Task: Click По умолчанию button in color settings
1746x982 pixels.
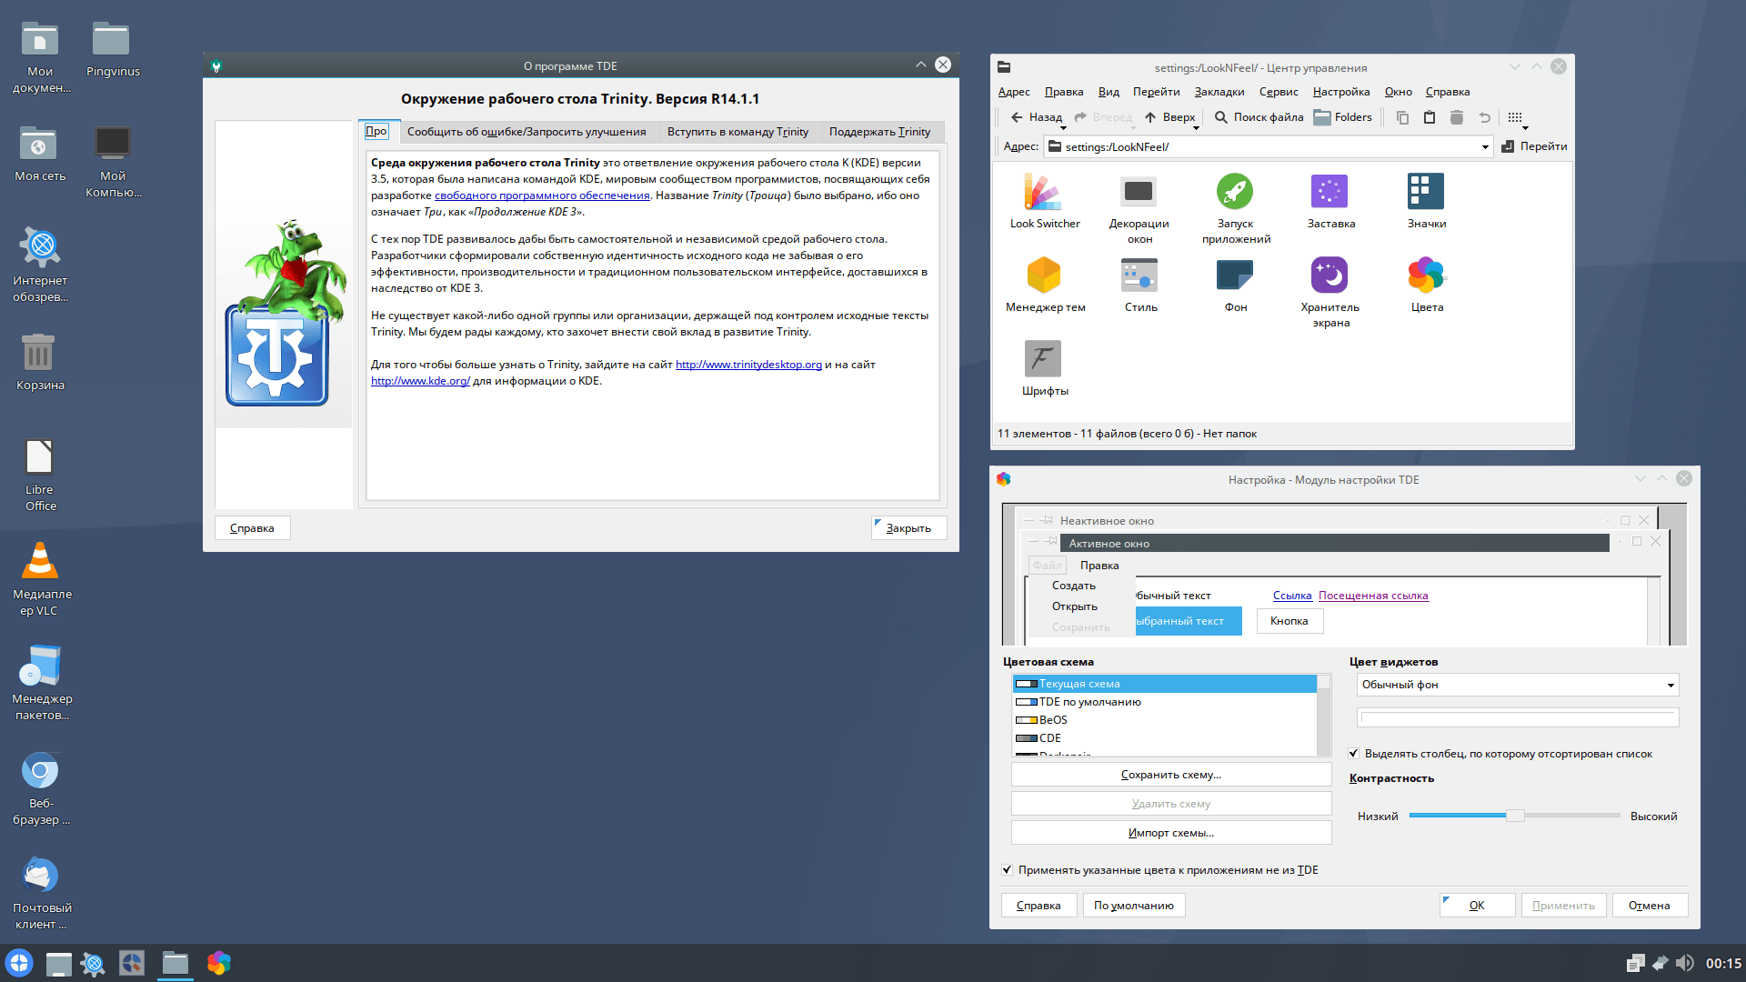Action: pyautogui.click(x=1133, y=906)
